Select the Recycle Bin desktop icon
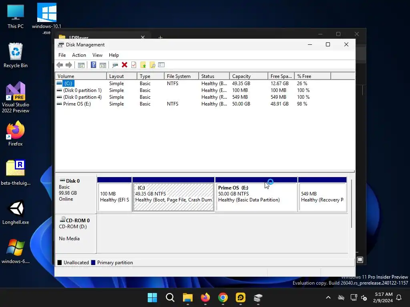The width and height of the screenshot is (410, 307). (x=16, y=55)
